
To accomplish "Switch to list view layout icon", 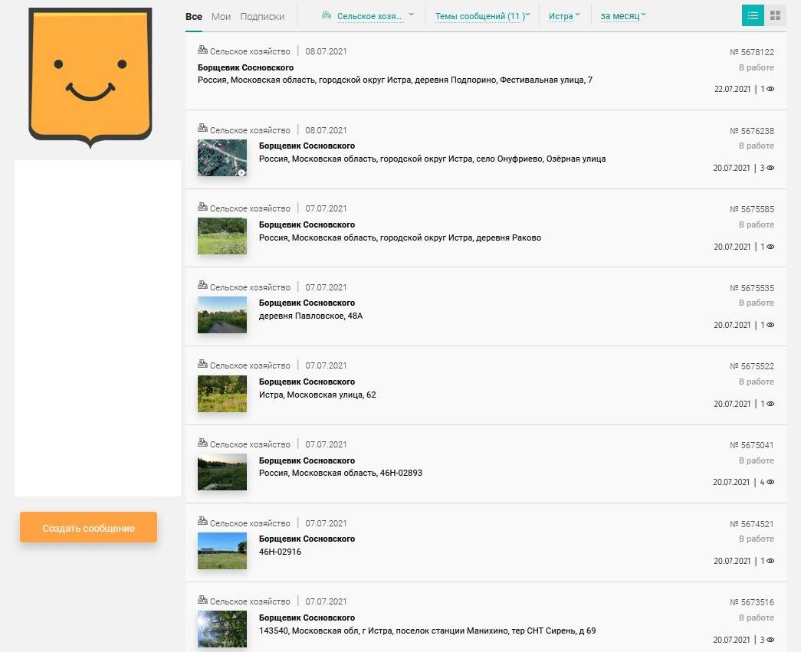I will [x=753, y=15].
